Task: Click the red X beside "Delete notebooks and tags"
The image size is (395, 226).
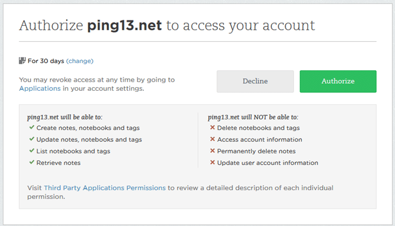Action: (212, 128)
